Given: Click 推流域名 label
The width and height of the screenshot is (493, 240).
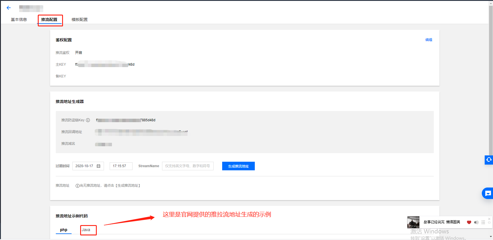Looking at the screenshot, I should point(68,144).
